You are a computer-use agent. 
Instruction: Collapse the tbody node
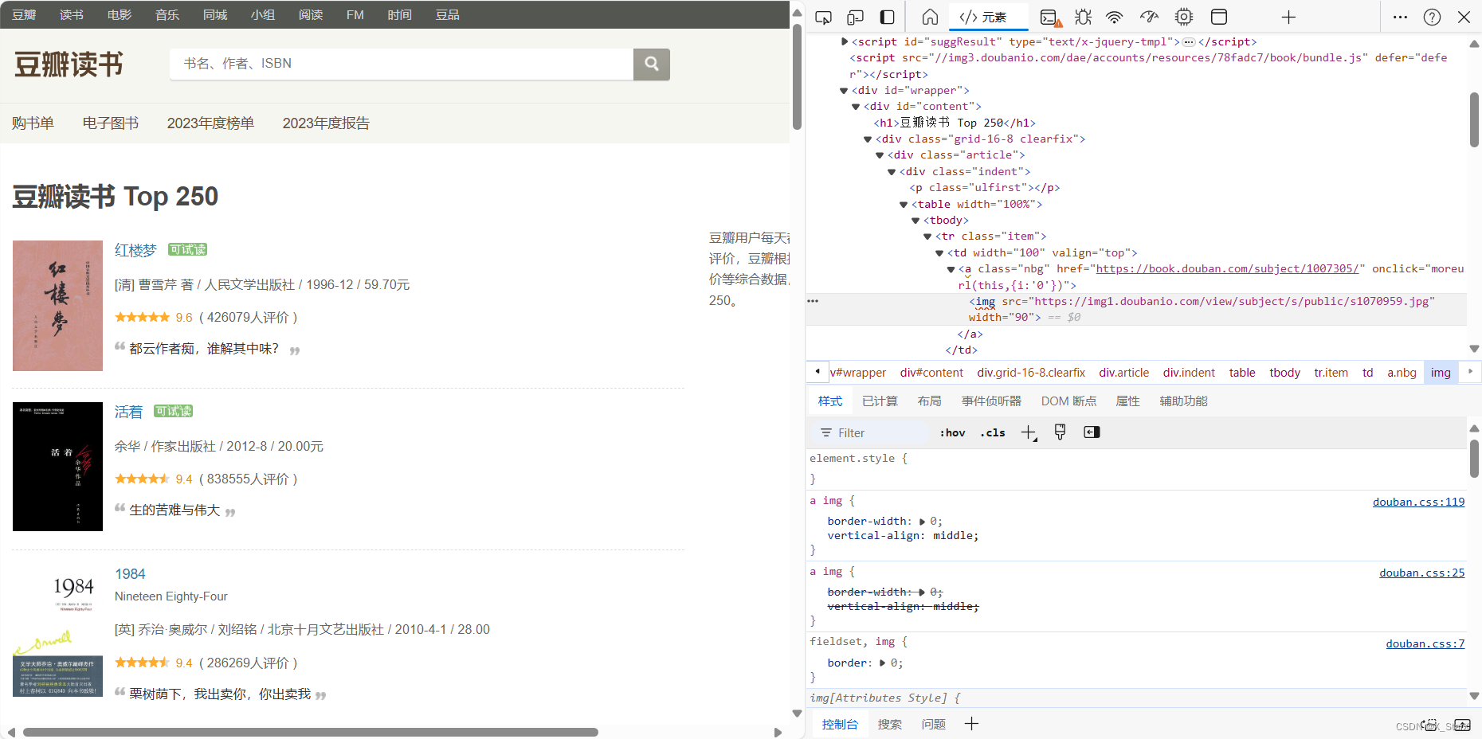(x=916, y=221)
